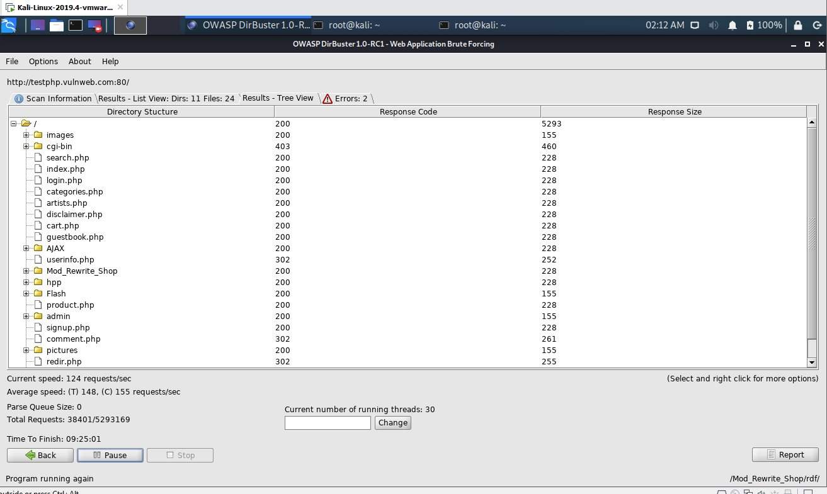The width and height of the screenshot is (827, 494).
Task: Click the Report button
Action: tap(785, 454)
